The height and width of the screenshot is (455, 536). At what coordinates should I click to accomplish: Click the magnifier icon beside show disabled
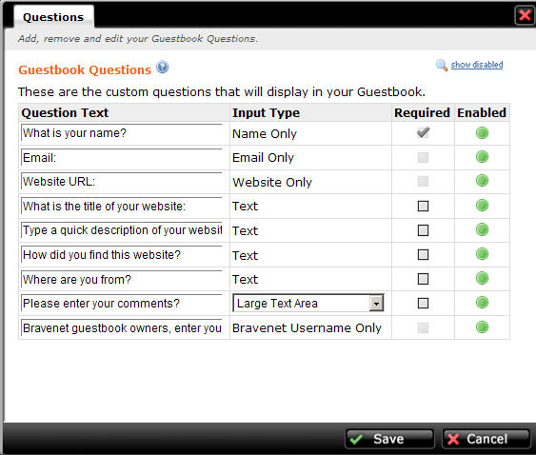[x=442, y=65]
